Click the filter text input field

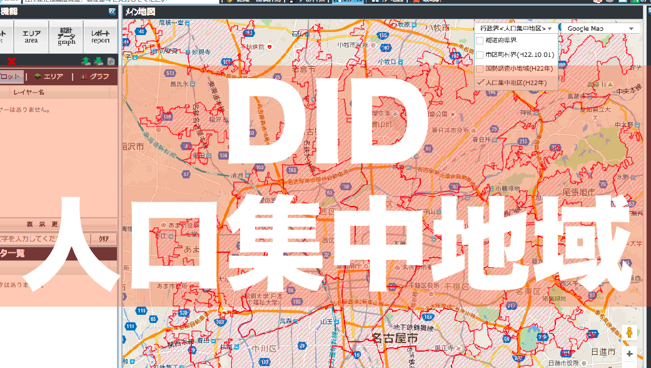point(45,239)
